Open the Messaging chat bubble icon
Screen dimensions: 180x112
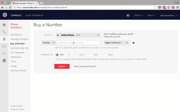(4, 46)
